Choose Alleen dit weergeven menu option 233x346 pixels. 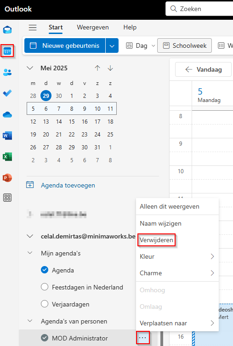click(177, 206)
